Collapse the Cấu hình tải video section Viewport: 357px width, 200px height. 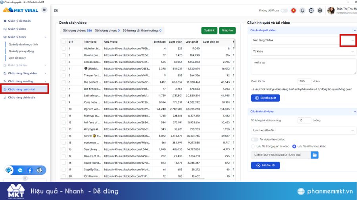pyautogui.click(x=355, y=111)
